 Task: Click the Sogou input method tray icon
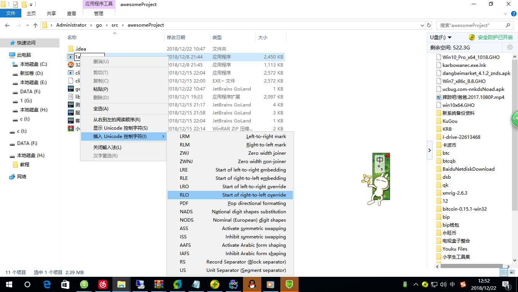463,284
